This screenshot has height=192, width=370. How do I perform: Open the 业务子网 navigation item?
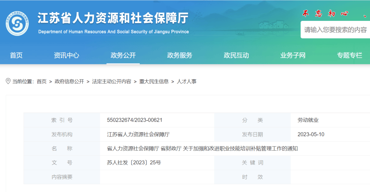(x=293, y=55)
